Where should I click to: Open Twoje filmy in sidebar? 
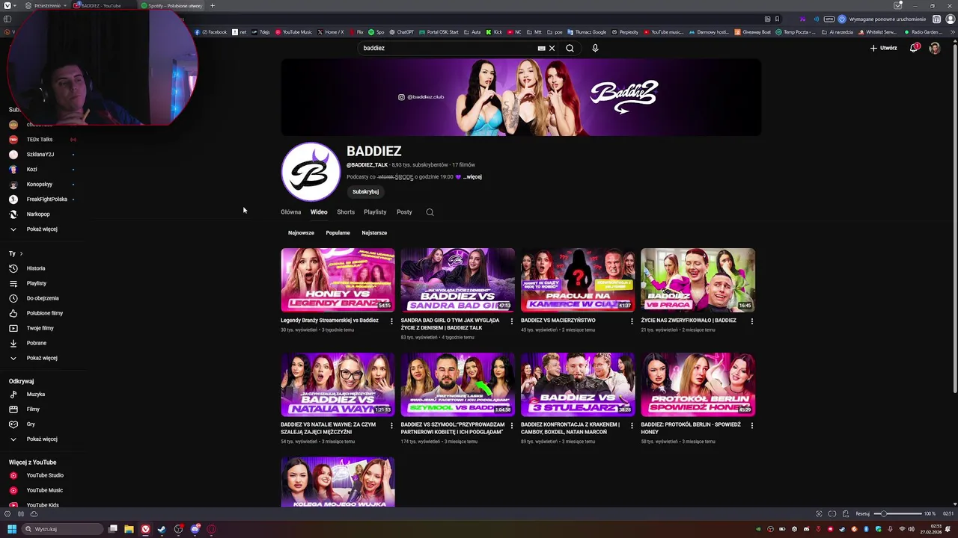pos(40,328)
